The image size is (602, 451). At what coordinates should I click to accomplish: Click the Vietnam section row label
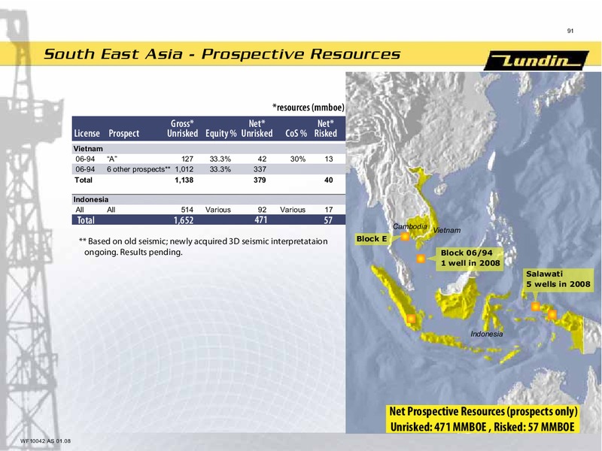point(88,148)
